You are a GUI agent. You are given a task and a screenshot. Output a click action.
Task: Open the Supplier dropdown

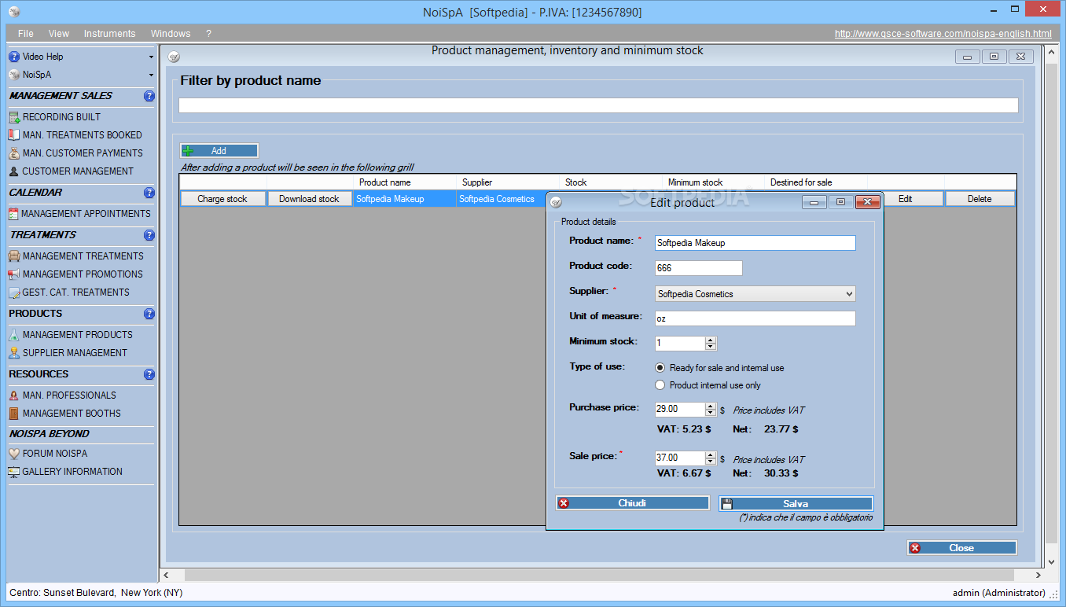pyautogui.click(x=849, y=294)
